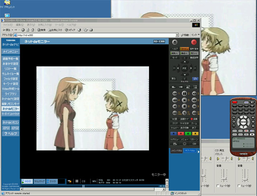This screenshot has width=257, height=196.
Task: Step forward one frame using the remote
Action: pos(194,94)
